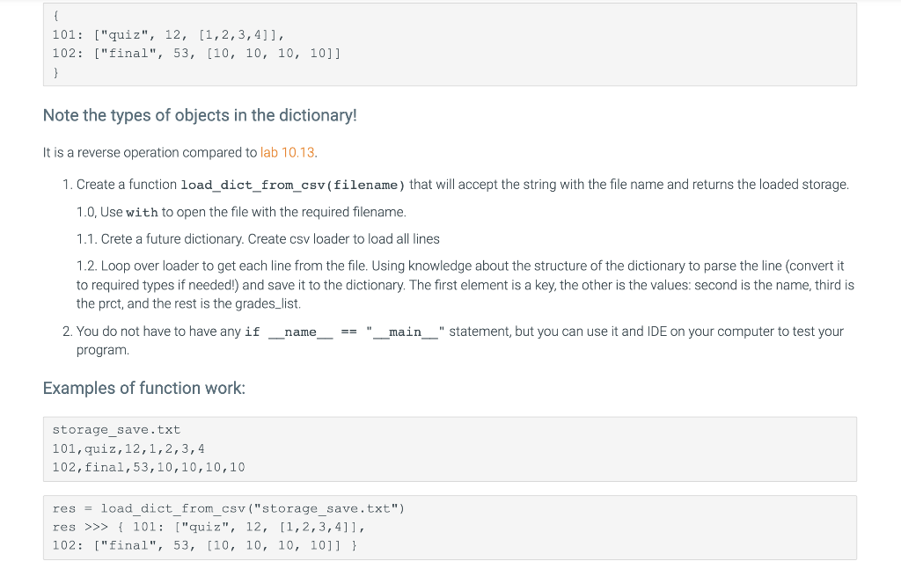Click step 1.1 about creating csv loader
This screenshot has height=576, width=901.
pyautogui.click(x=255, y=238)
